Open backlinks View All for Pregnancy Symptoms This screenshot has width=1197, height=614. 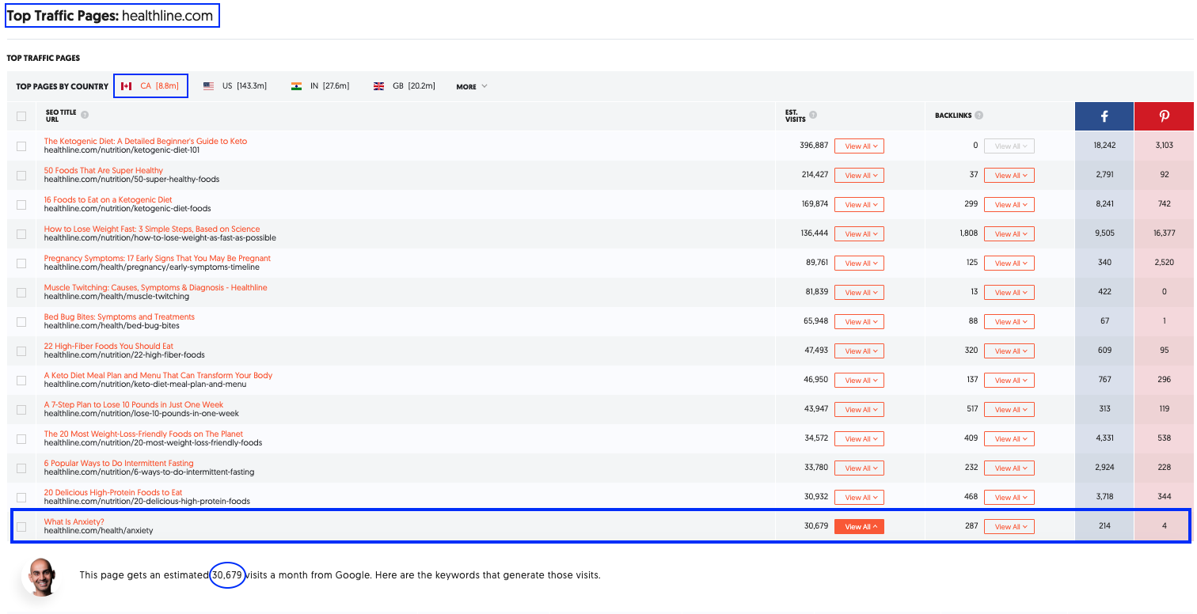1009,263
